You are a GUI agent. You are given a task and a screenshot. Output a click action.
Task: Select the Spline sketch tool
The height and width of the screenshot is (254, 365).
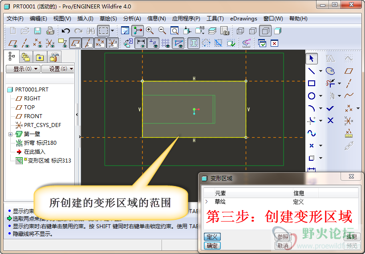pyautogui.click(x=312, y=133)
